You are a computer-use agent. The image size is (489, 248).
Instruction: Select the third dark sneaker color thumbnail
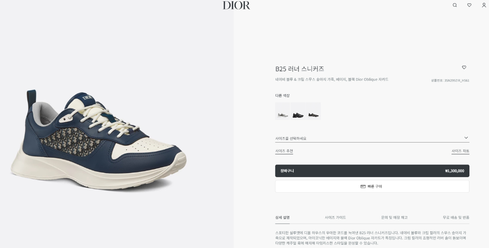click(x=313, y=111)
